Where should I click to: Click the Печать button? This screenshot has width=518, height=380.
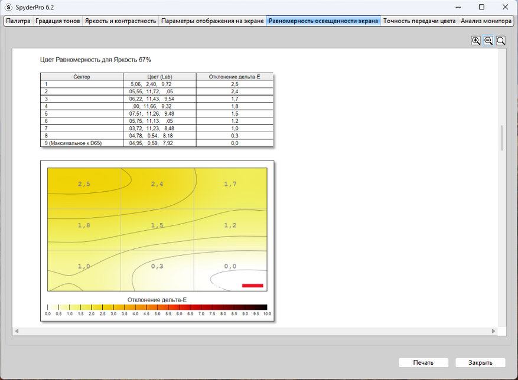click(x=423, y=362)
